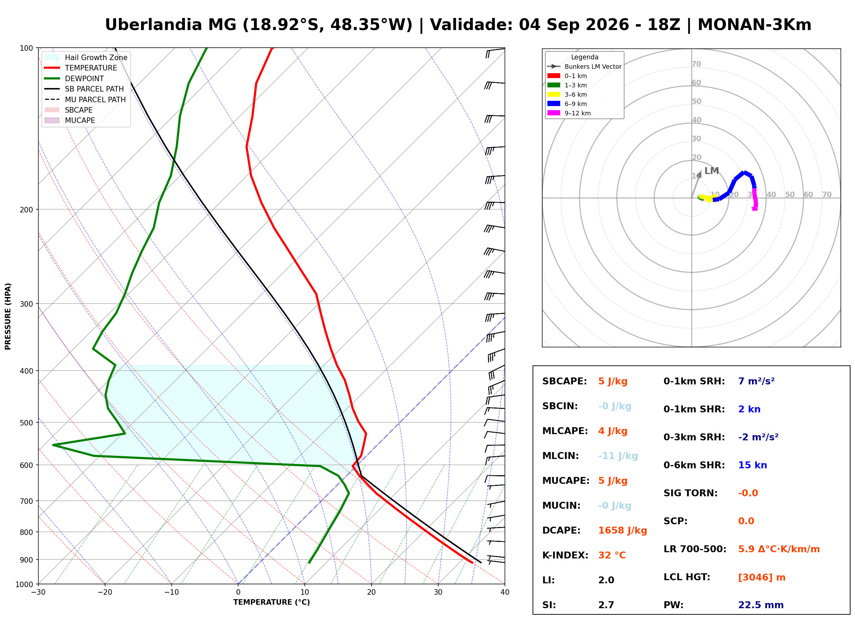855x632 pixels.
Task: Click the Hail Growth Zone legend swatch
Action: (52, 57)
